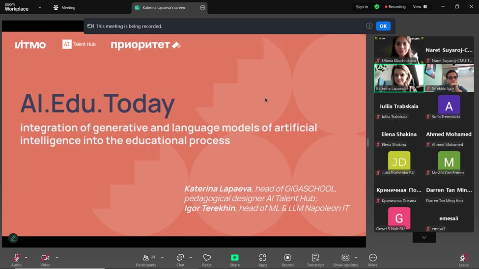Select Ahmed Mohamed participant tile
Viewport: 479px width, 269px height.
click(449, 134)
